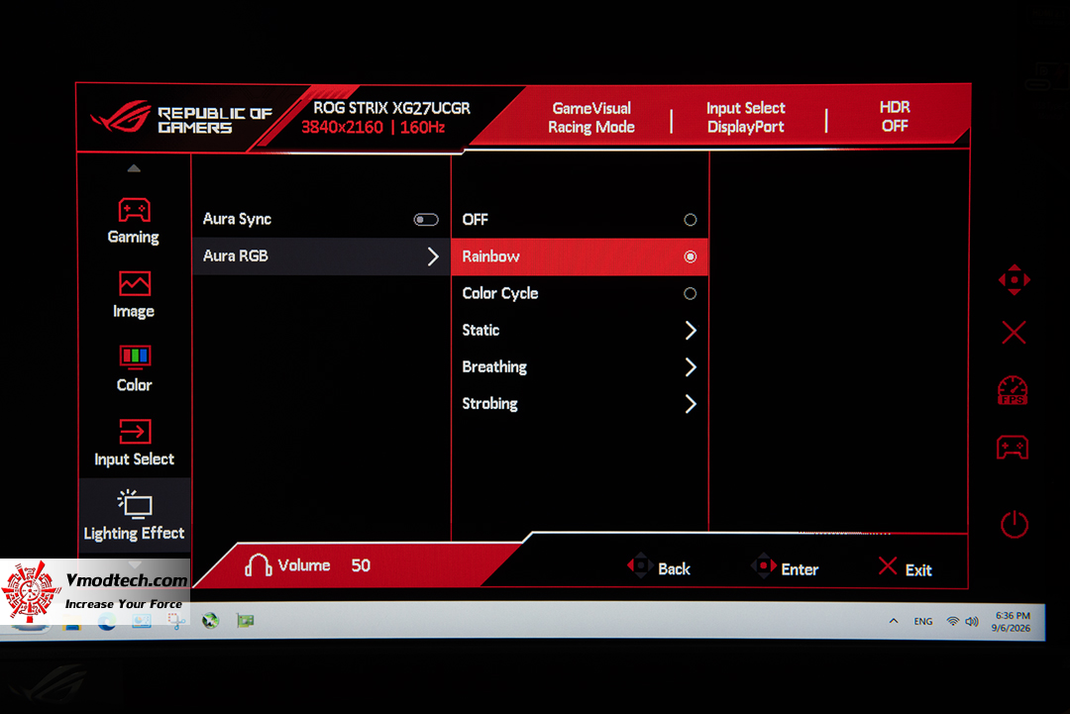Select the Aura RGB menu label

(236, 255)
